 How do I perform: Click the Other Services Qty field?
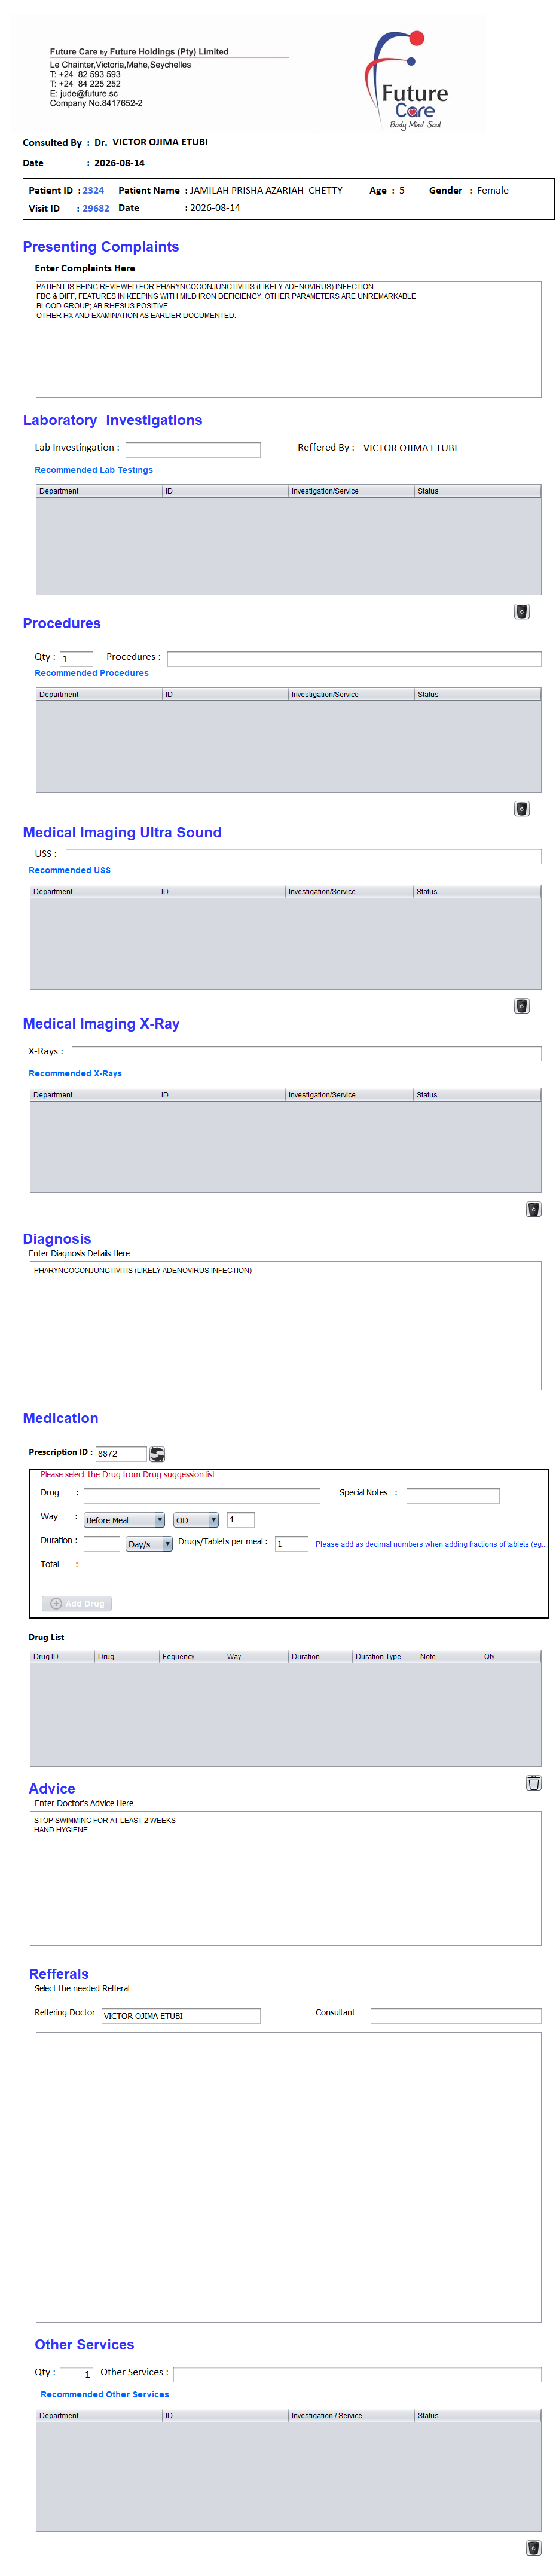76,2374
